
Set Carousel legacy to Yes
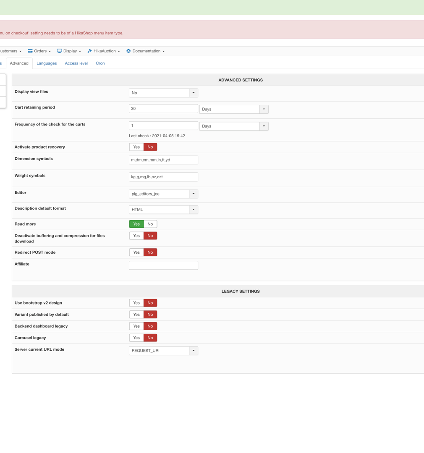(x=136, y=338)
